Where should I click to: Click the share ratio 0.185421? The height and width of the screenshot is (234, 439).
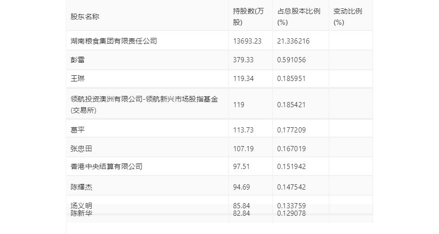pos(292,104)
